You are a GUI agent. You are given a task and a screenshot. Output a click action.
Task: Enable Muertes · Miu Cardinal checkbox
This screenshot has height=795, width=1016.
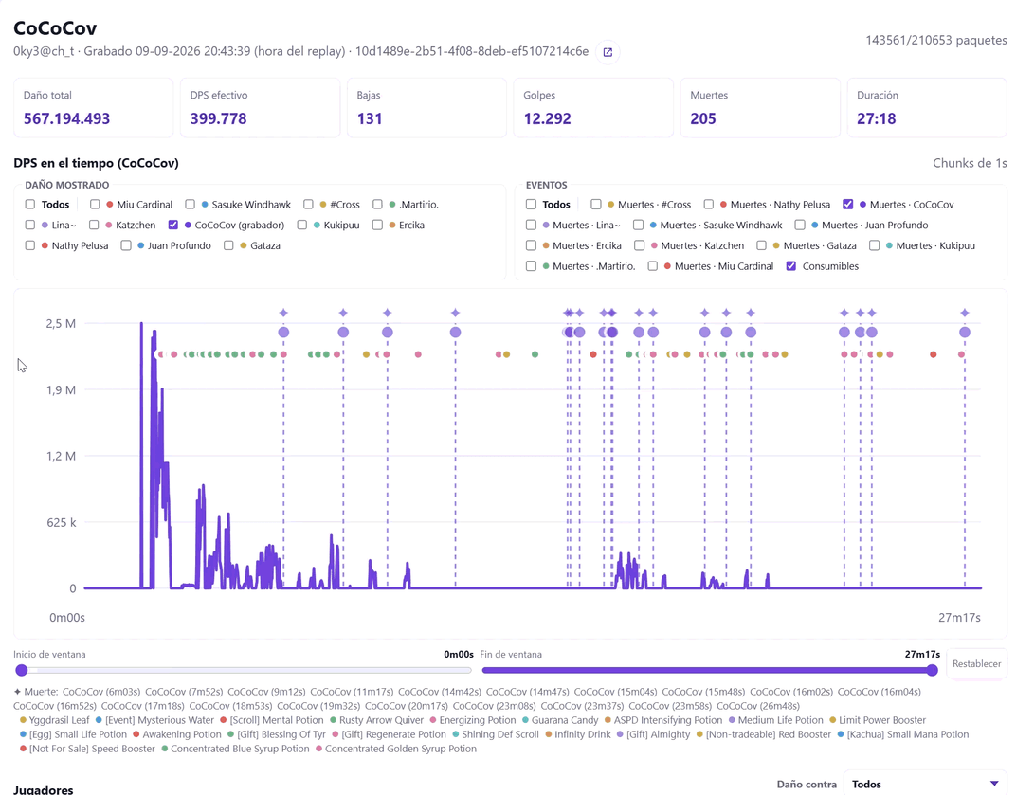point(653,266)
